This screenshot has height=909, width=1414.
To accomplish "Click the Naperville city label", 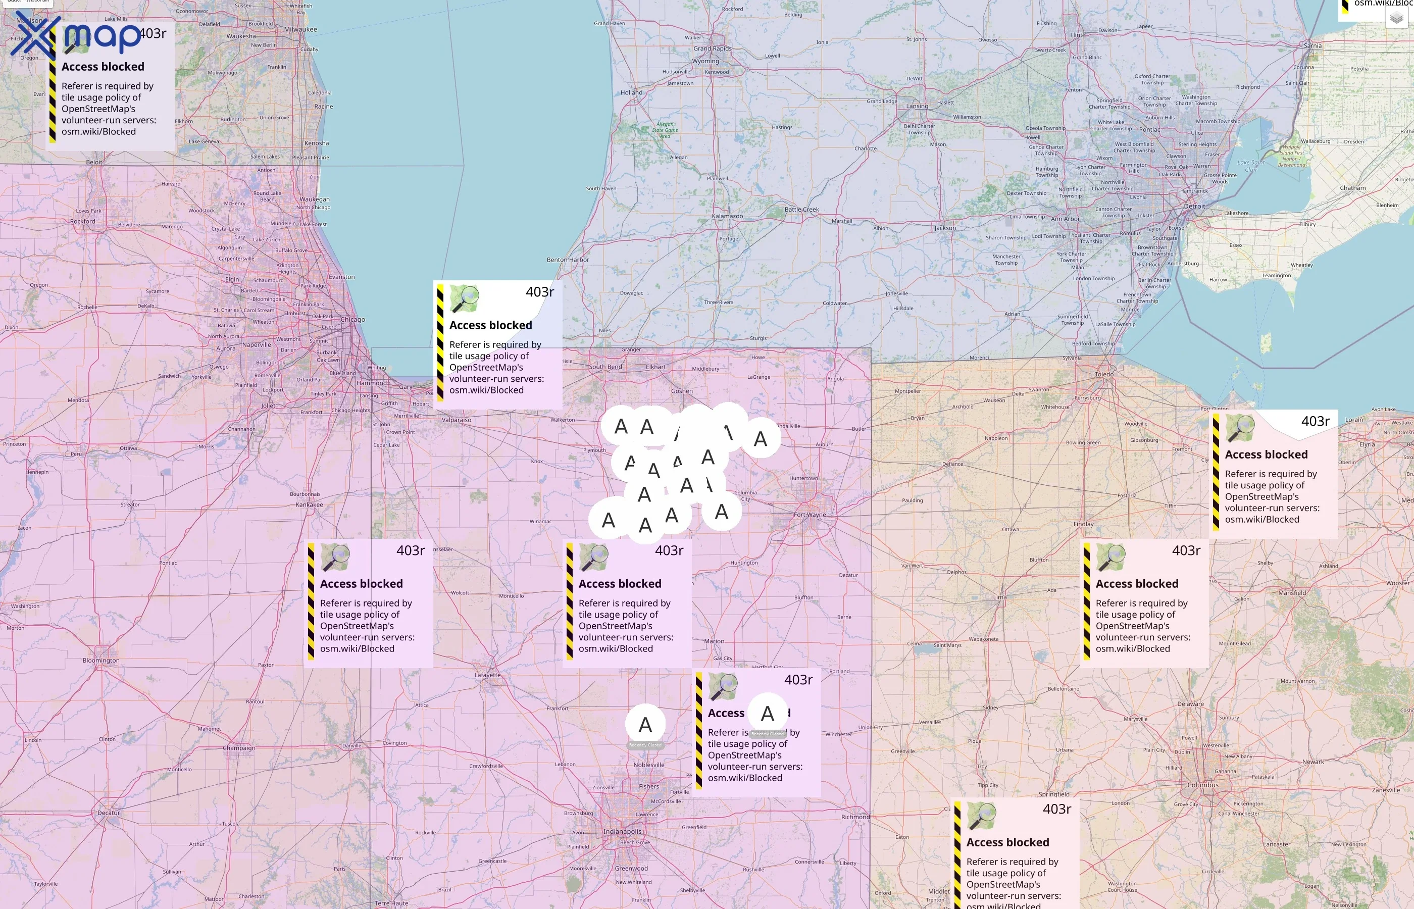I will click(x=256, y=345).
